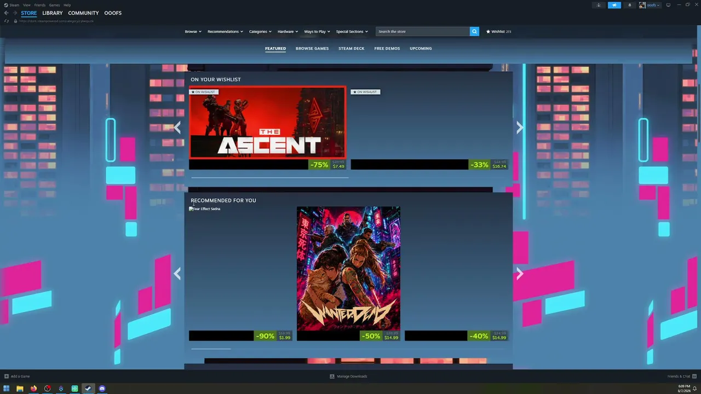
Task: Click the Manage Downloads icon
Action: 332,376
